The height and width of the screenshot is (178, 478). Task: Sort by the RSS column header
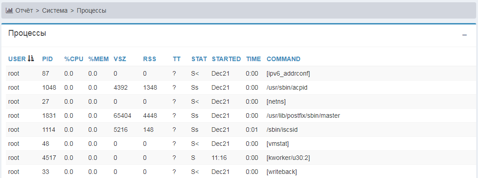[x=150, y=59]
